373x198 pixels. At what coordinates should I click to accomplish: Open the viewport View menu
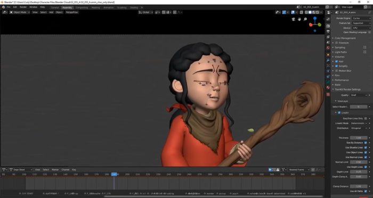[35, 12]
